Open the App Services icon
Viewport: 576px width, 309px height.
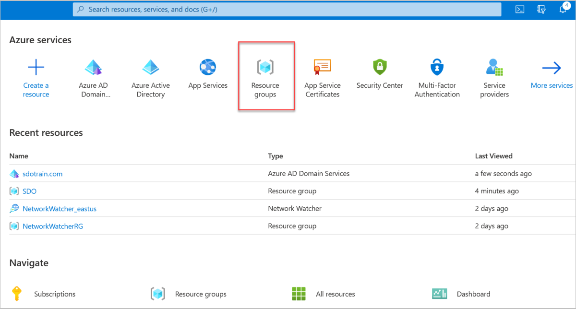[x=208, y=68]
